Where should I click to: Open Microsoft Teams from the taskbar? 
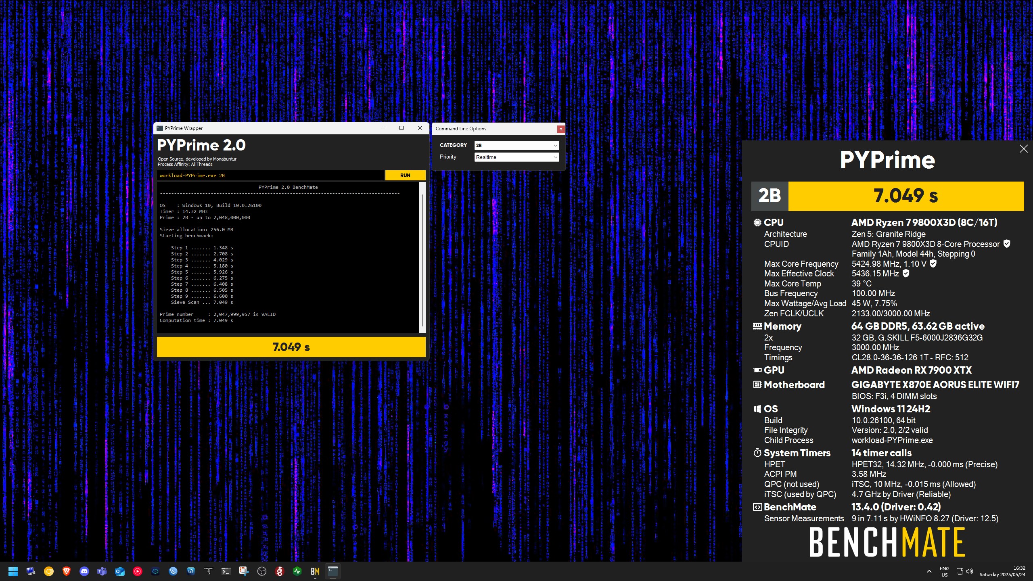coord(102,571)
